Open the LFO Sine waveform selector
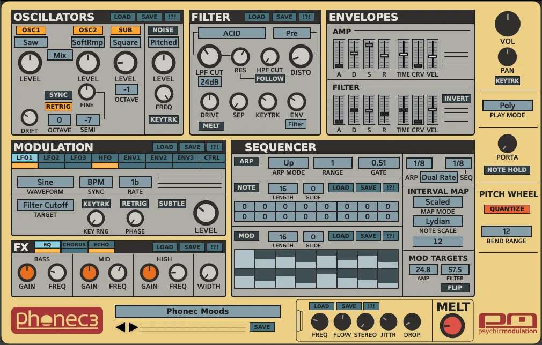 [x=45, y=182]
